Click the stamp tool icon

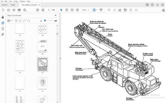tap(125, 10)
